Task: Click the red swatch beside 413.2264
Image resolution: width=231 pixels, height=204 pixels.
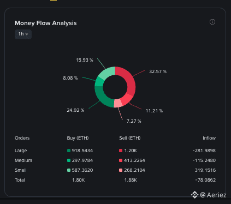Action: coord(121,160)
